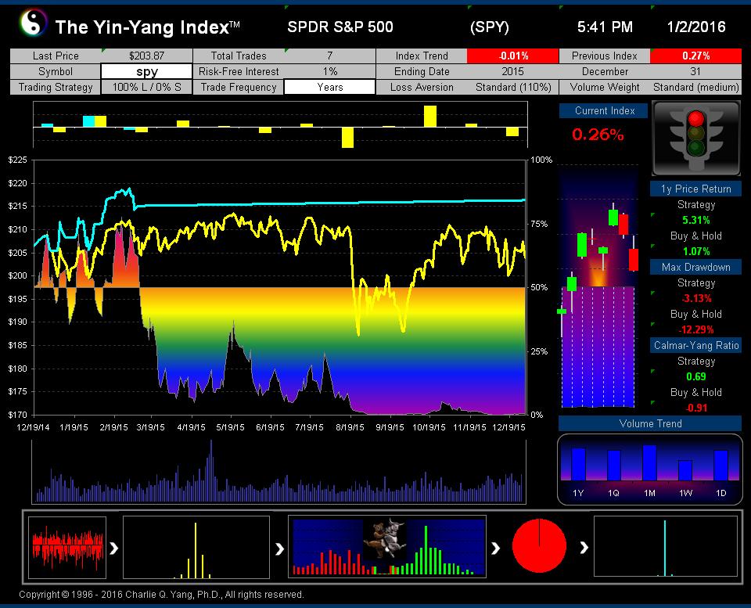Open the cyan spike chart thumbnail
The width and height of the screenshot is (751, 608).
point(665,546)
